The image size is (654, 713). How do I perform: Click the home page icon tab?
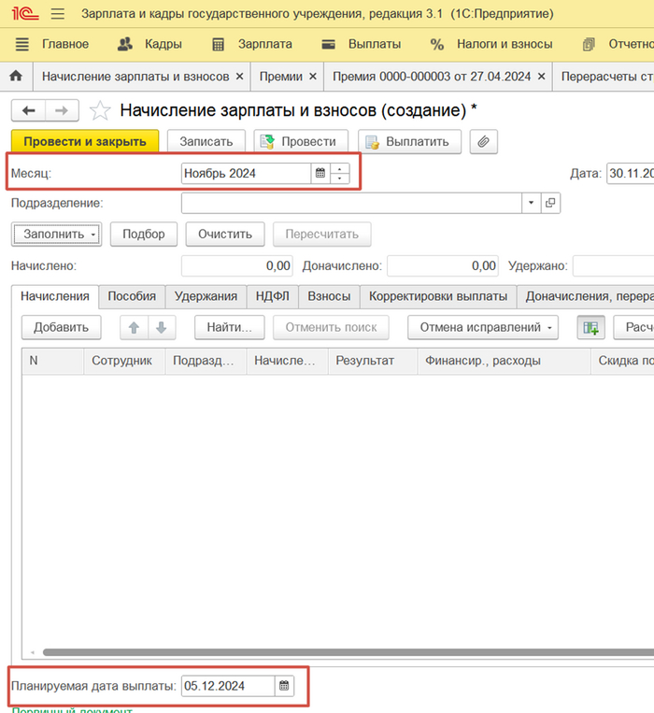click(x=15, y=77)
